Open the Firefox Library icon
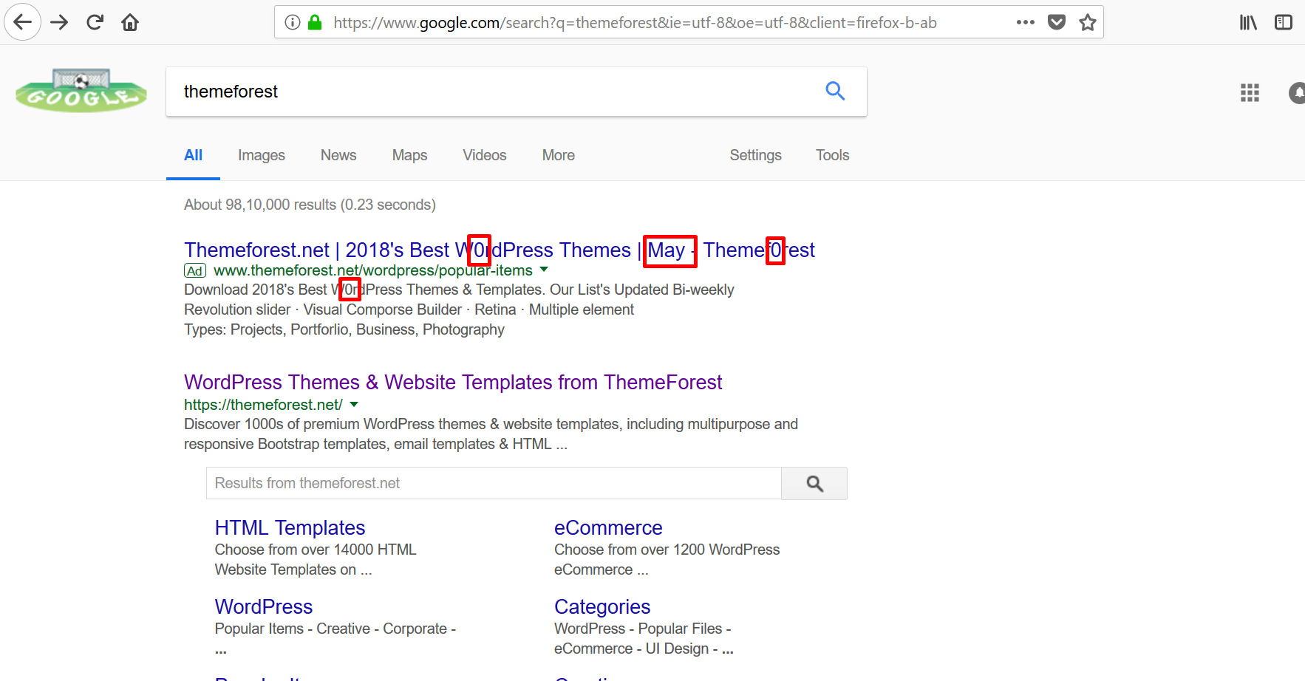The image size is (1305, 681). coord(1248,22)
